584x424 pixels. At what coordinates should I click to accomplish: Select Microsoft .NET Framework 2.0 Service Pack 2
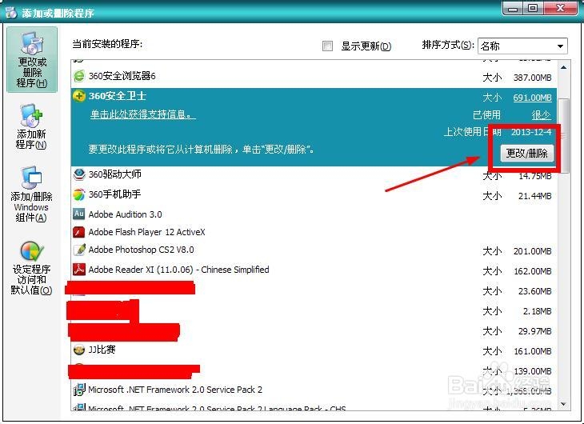[x=175, y=390]
